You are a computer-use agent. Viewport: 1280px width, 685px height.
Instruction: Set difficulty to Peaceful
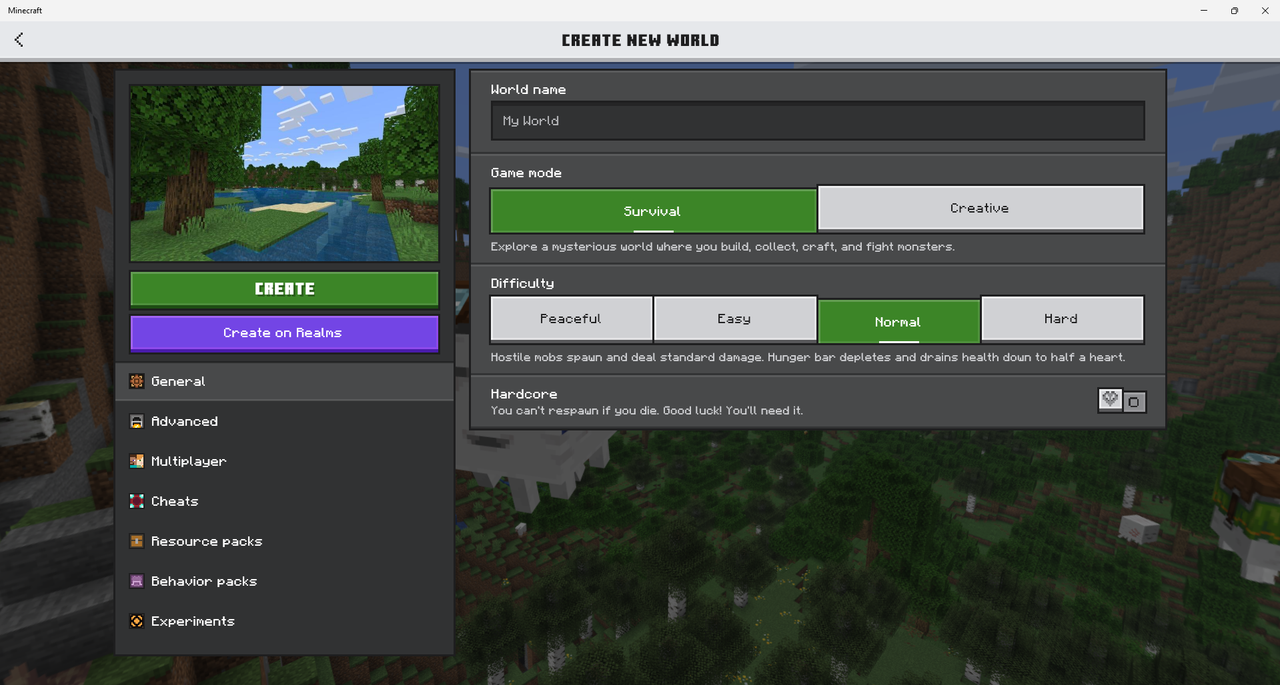click(x=571, y=319)
